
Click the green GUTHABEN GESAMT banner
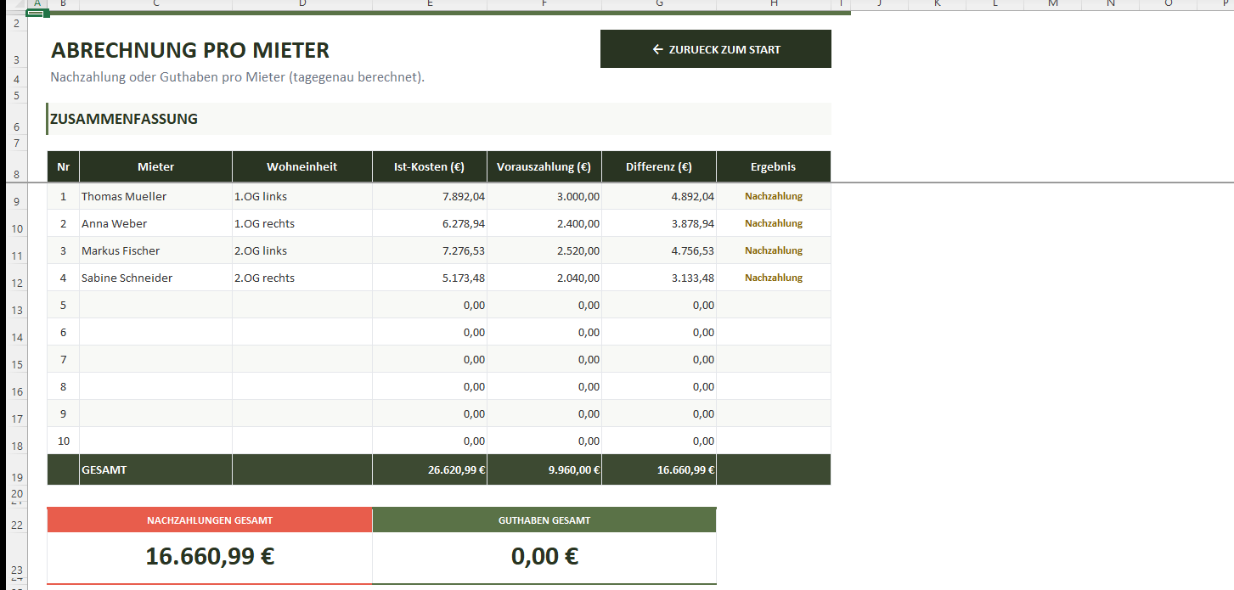tap(544, 520)
